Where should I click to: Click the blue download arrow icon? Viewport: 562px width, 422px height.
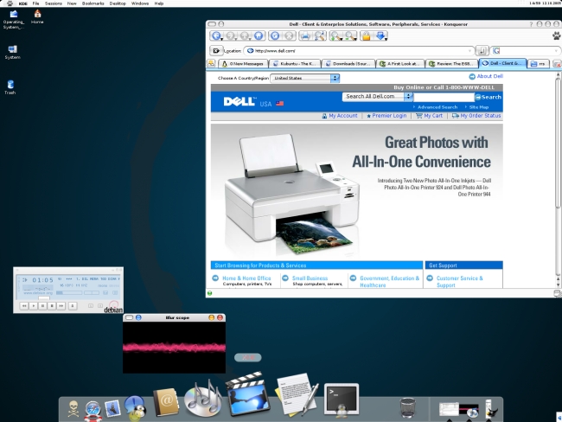(x=381, y=35)
